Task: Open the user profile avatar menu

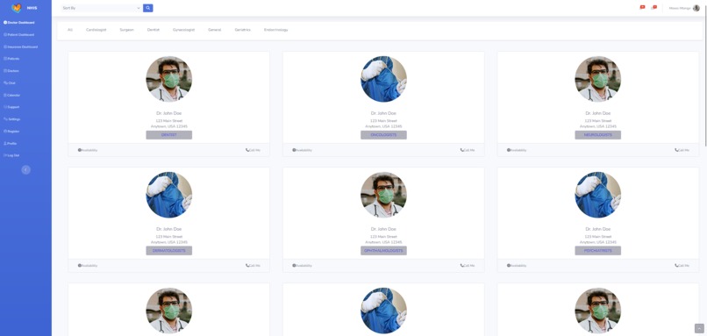Action: [696, 8]
